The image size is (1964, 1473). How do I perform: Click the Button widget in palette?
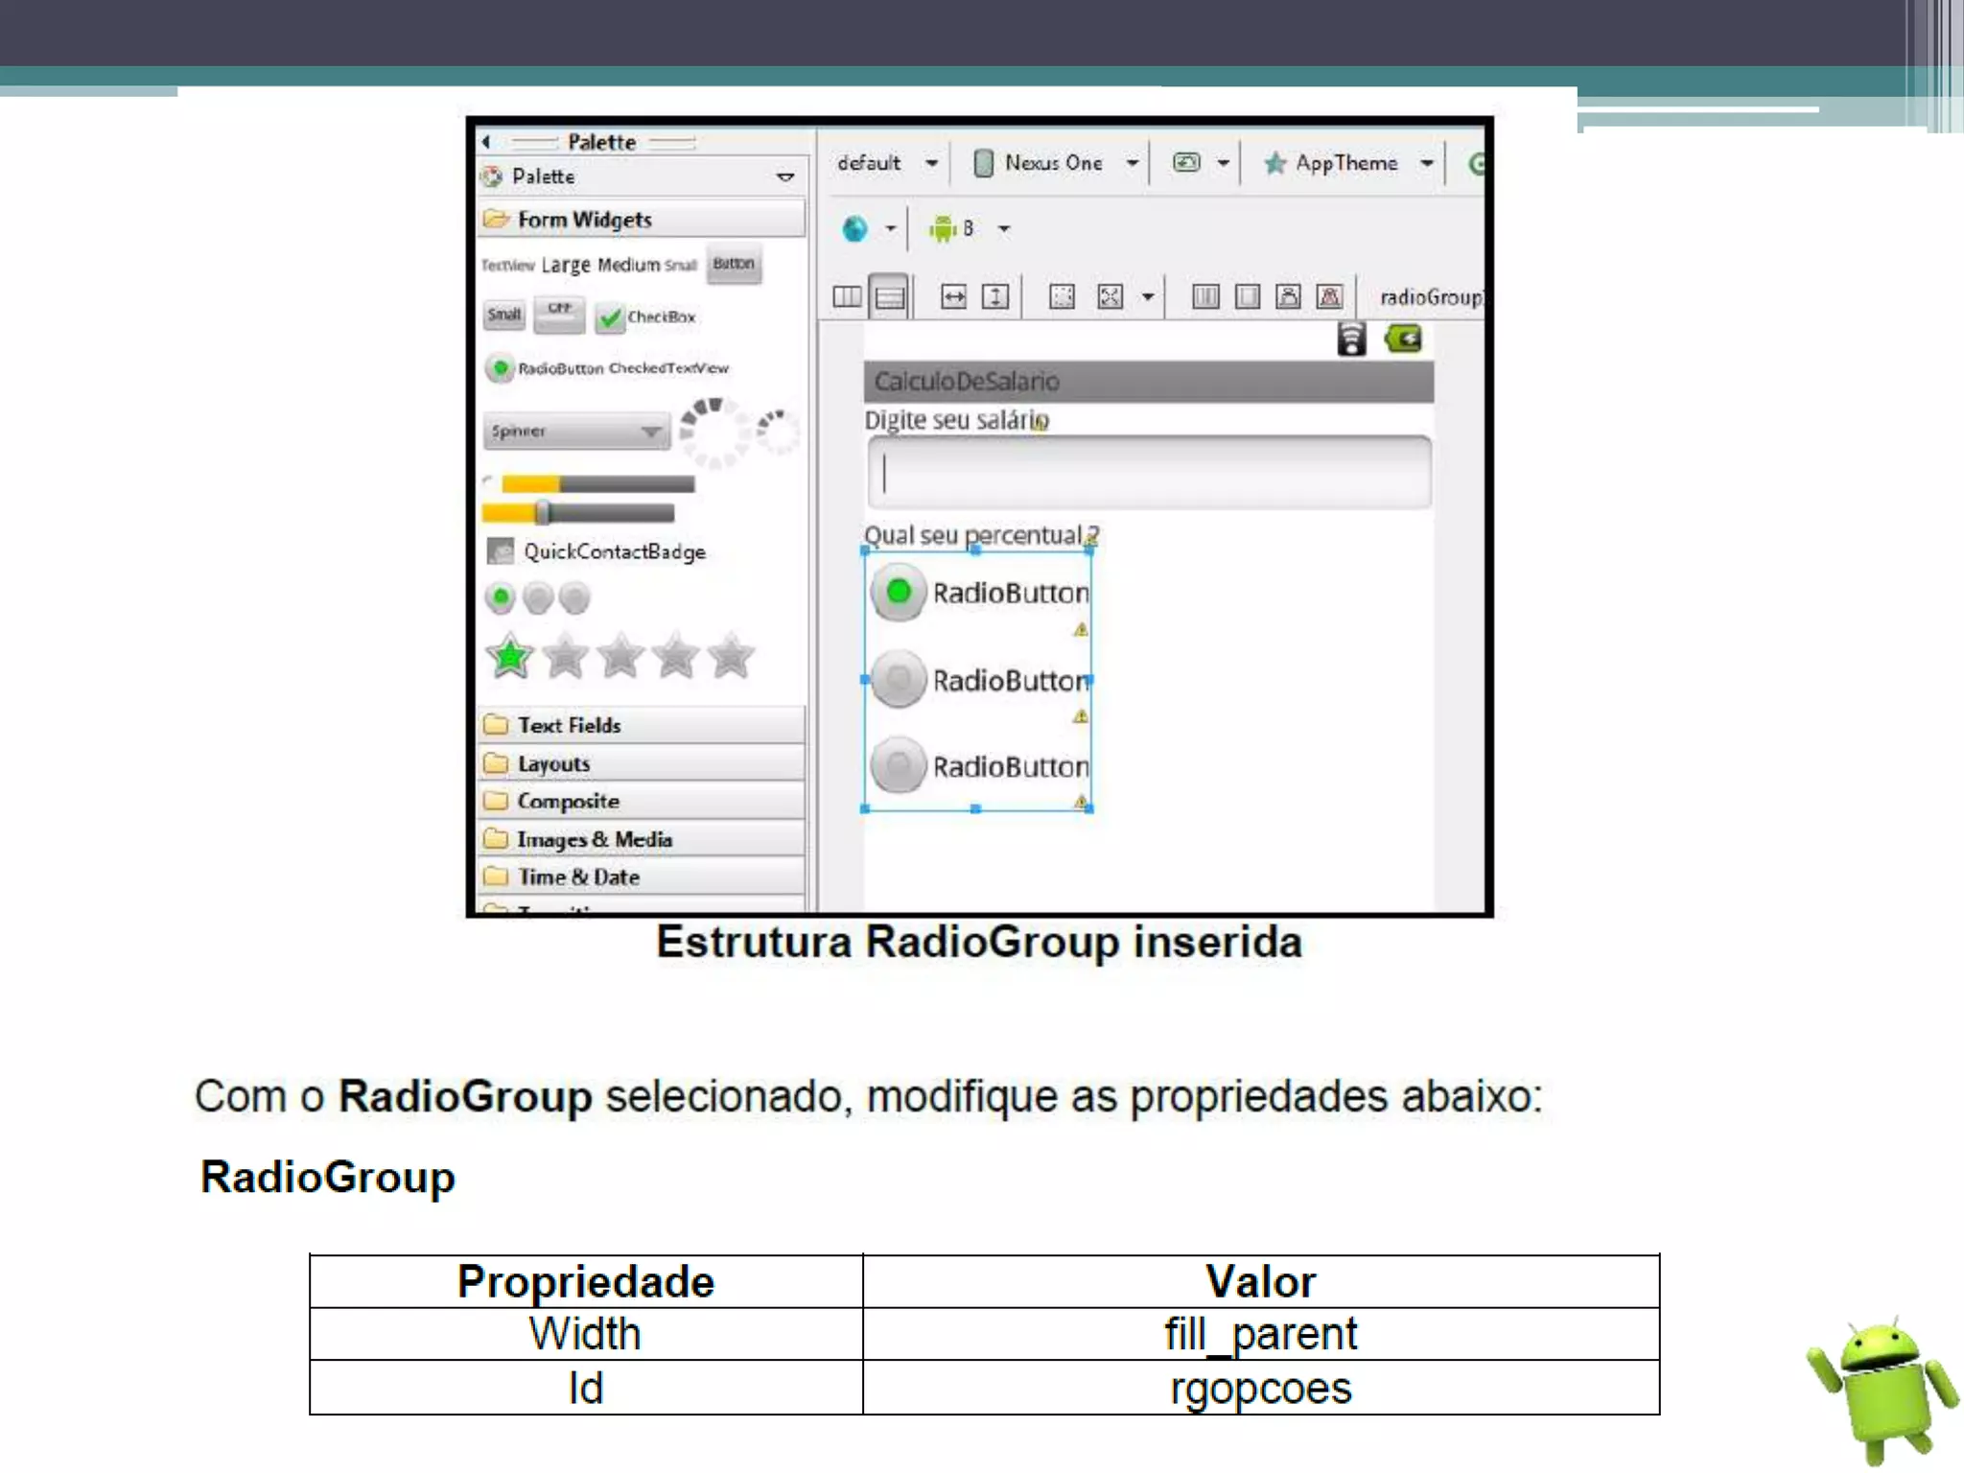734,264
